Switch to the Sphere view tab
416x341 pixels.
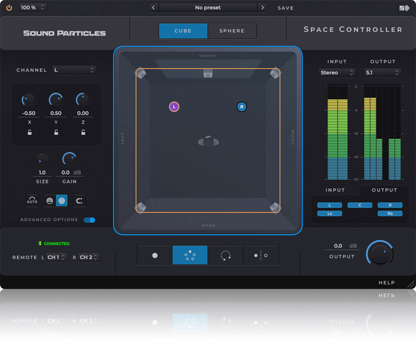coord(232,31)
